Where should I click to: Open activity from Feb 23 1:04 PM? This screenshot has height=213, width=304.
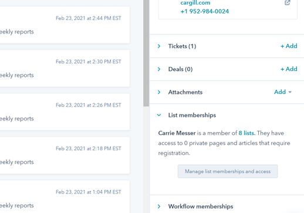[65, 197]
